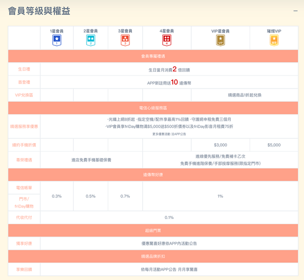Click the $5,000 renewal discount cell
This screenshot has width=304, height=280.
pyautogui.click(x=274, y=145)
